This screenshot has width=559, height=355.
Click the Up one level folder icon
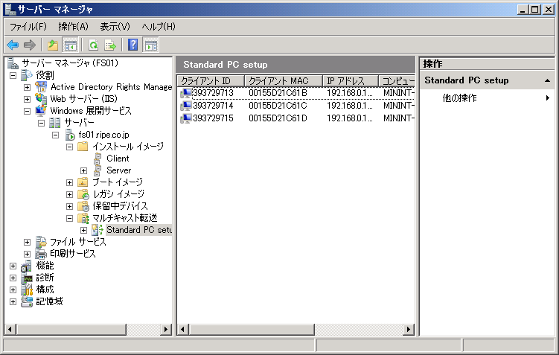click(52, 45)
